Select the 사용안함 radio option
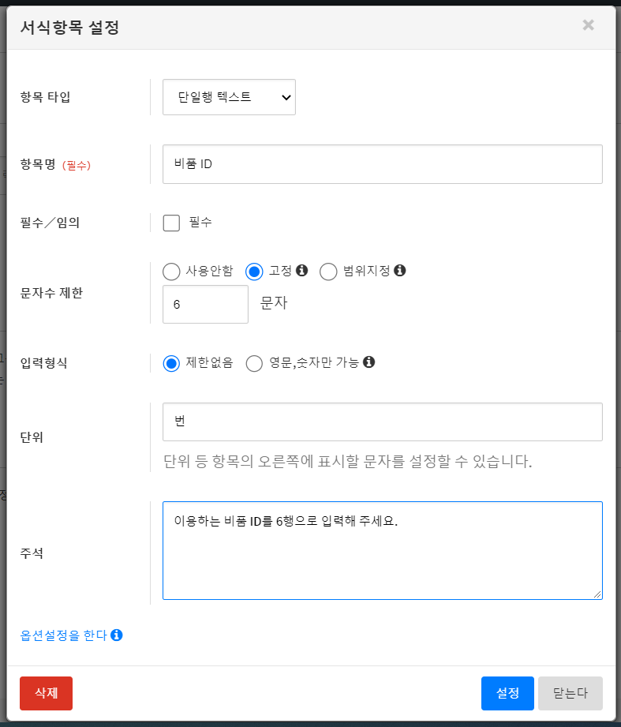 coord(171,272)
